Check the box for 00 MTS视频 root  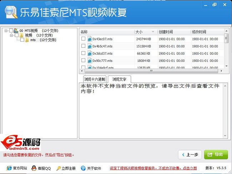11,31
